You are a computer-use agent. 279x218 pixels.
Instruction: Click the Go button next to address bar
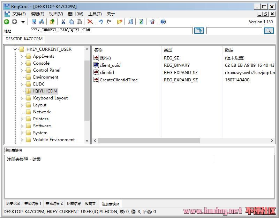(x=199, y=31)
